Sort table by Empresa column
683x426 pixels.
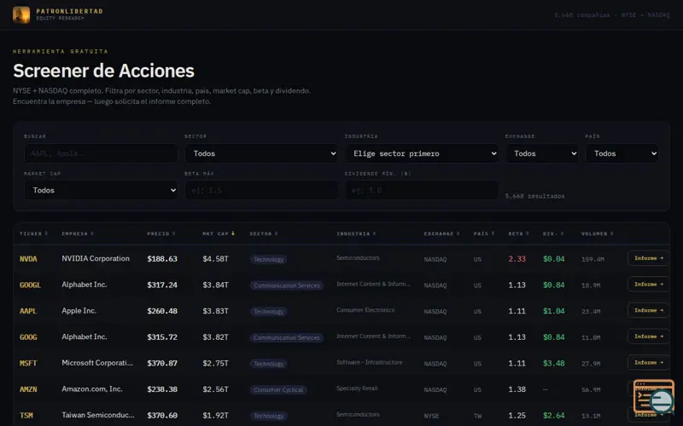tap(78, 233)
